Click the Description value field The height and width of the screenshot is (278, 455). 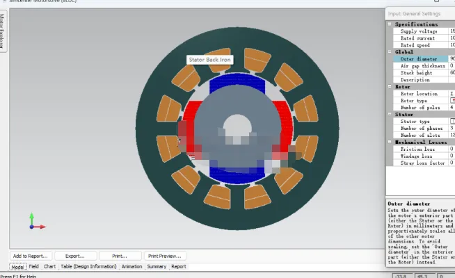click(452, 80)
